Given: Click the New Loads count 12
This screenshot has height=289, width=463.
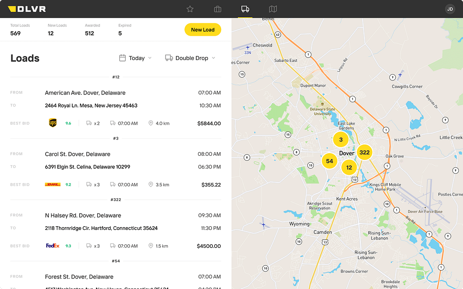Looking at the screenshot, I should point(51,33).
